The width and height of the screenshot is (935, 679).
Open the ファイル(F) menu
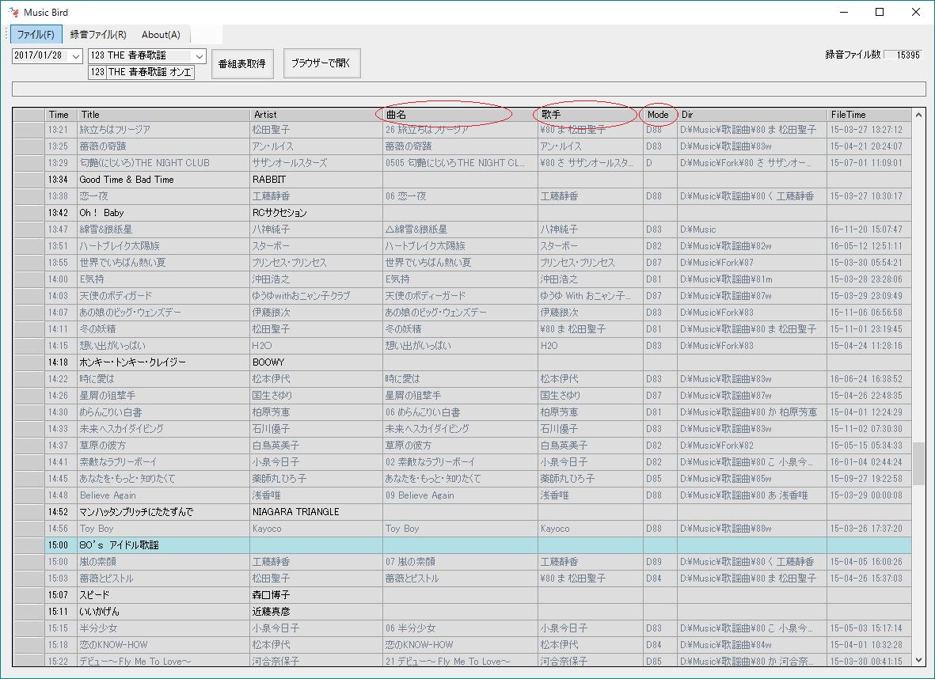[x=36, y=35]
